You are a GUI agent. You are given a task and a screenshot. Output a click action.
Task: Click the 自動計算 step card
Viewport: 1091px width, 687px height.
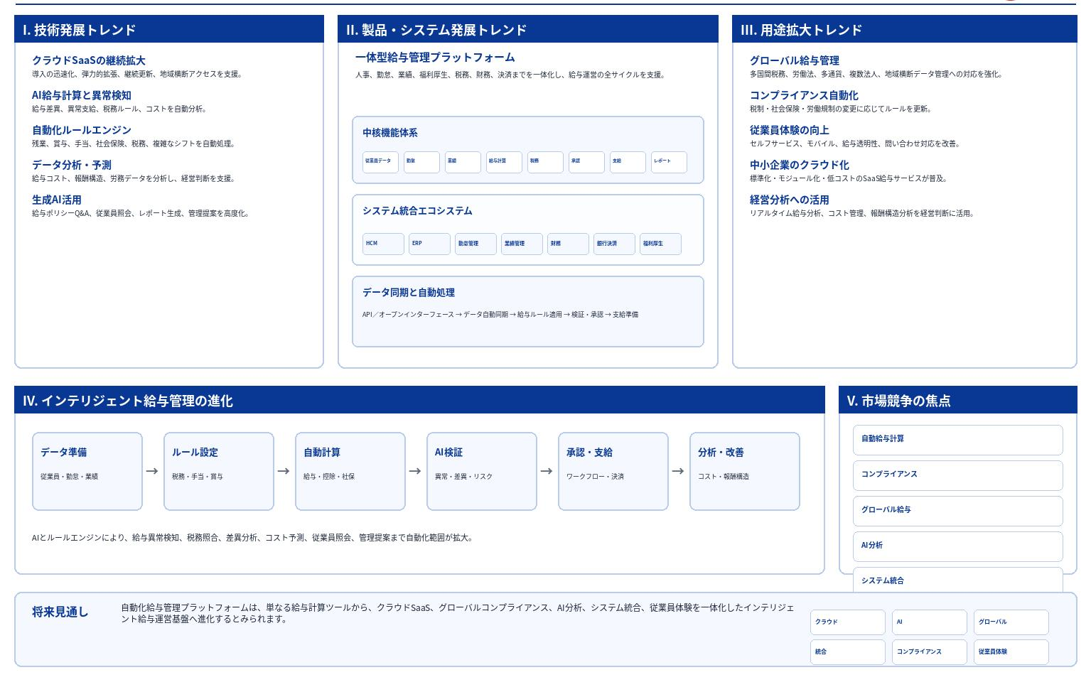coord(350,471)
